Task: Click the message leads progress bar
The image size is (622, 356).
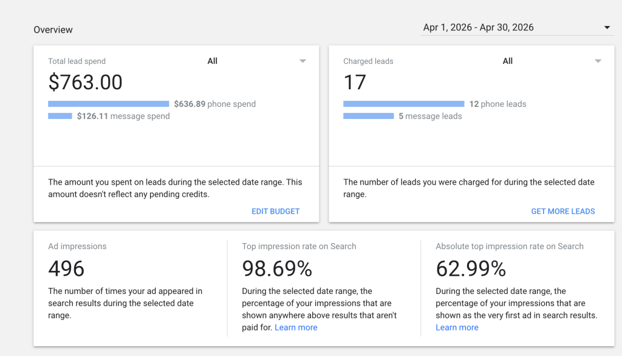Action: [367, 116]
